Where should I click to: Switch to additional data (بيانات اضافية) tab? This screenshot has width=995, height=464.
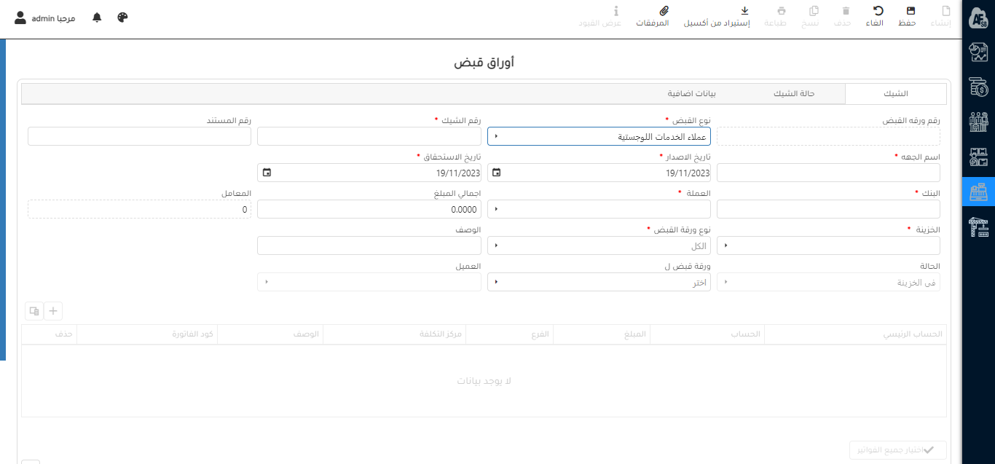[x=692, y=94]
